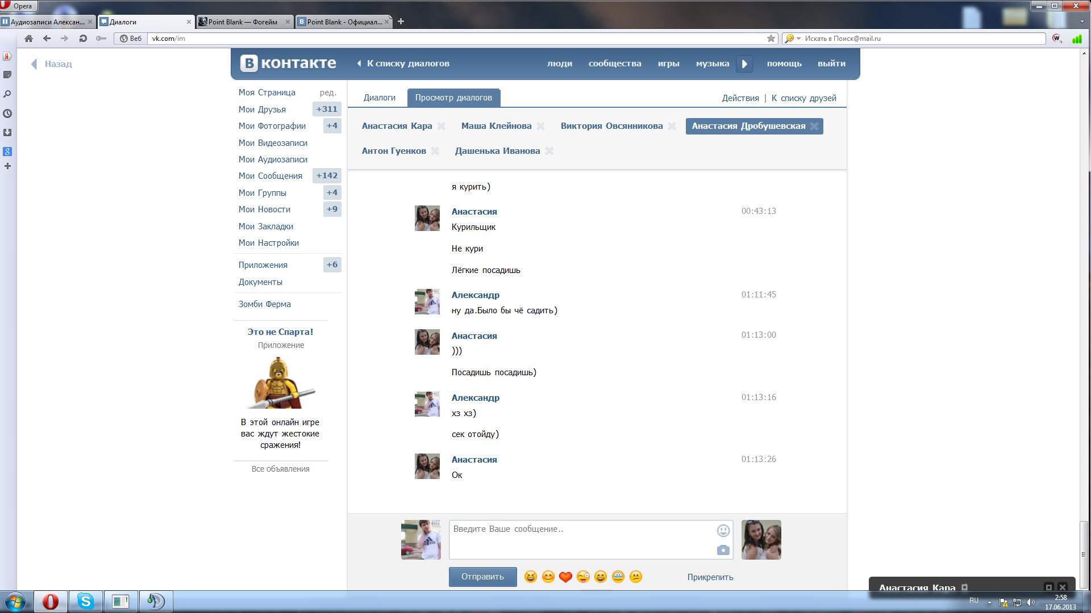This screenshot has width=1091, height=613.
Task: Play music with the header play button
Action: (744, 64)
